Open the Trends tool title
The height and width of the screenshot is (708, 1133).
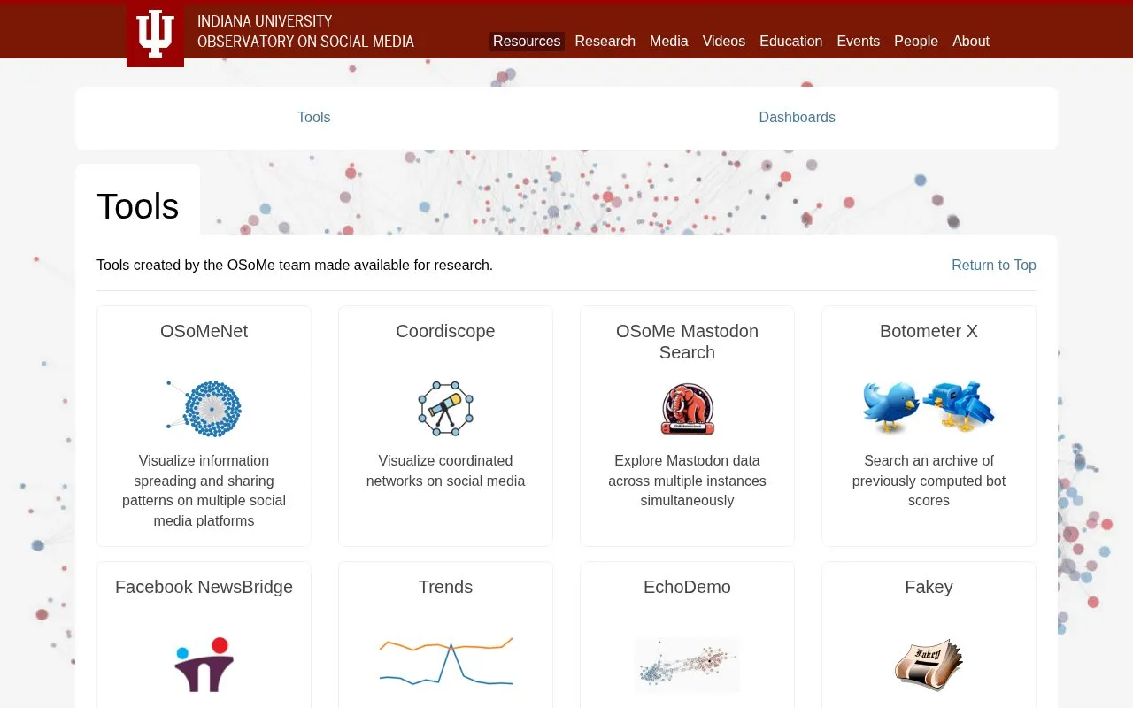coord(445,587)
